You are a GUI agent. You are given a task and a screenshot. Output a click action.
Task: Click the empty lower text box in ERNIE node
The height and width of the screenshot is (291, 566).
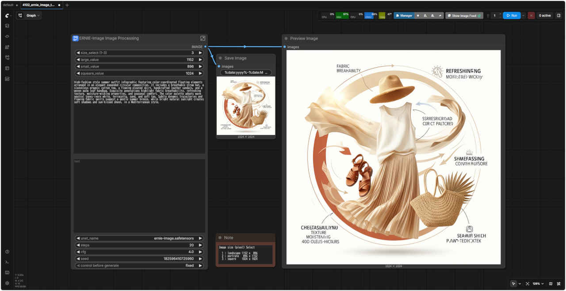139,195
